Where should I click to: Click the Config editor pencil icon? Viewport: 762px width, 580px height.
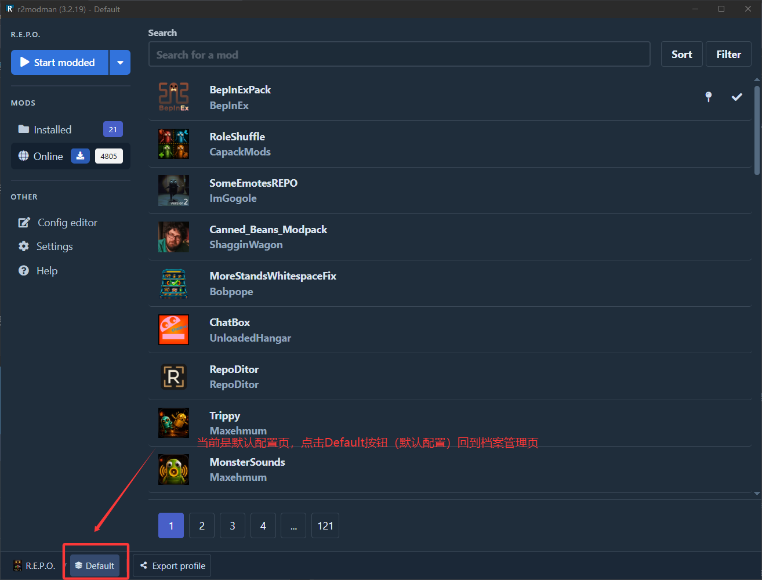24,223
